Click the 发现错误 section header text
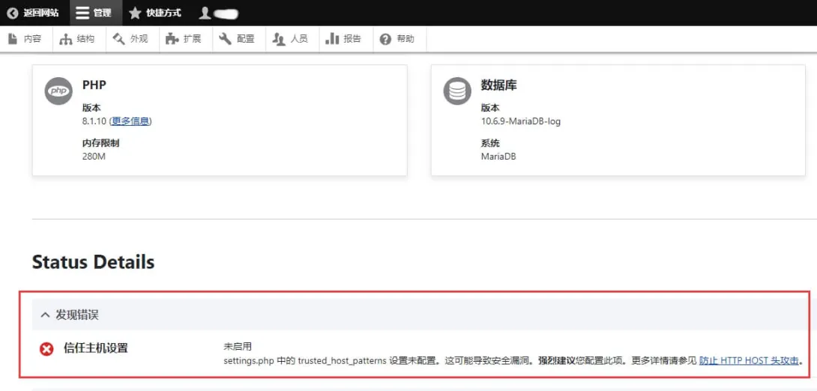 pyautogui.click(x=77, y=315)
